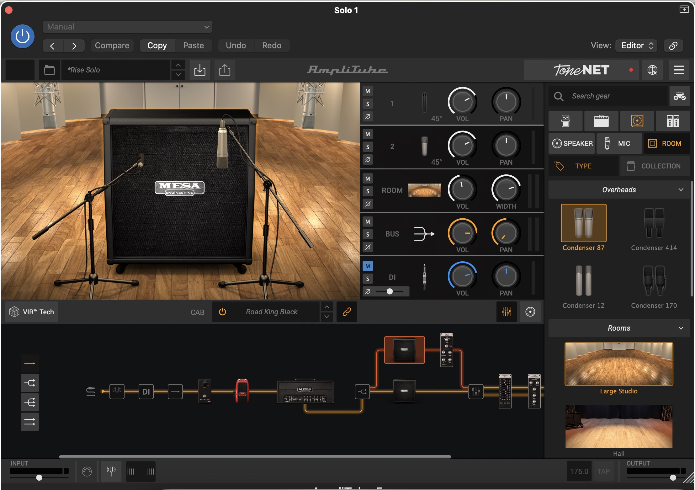Go to next preset with right arrow
Image resolution: width=695 pixels, height=490 pixels.
(x=74, y=46)
